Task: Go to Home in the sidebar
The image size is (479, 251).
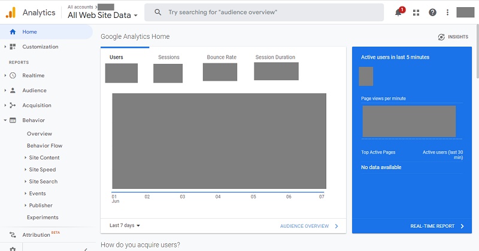Action: (x=46, y=32)
